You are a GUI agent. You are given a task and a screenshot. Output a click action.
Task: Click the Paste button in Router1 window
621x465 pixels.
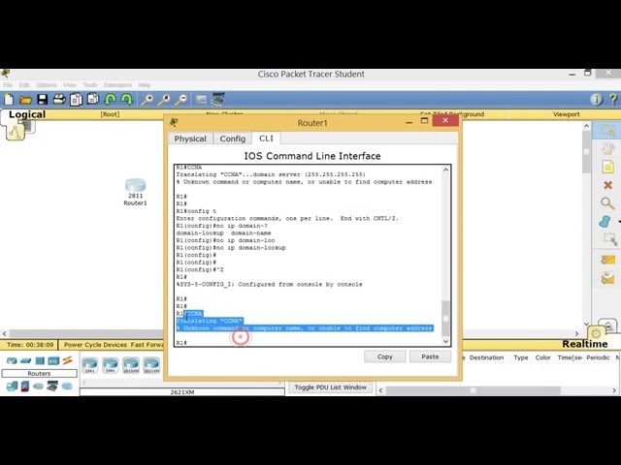430,356
